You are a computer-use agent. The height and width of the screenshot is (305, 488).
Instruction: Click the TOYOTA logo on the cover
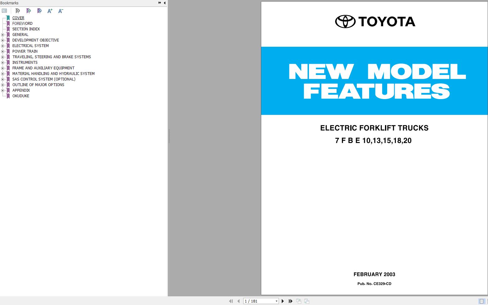click(x=375, y=21)
